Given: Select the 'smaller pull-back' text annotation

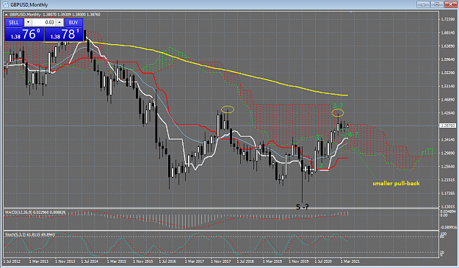Looking at the screenshot, I should [x=396, y=184].
